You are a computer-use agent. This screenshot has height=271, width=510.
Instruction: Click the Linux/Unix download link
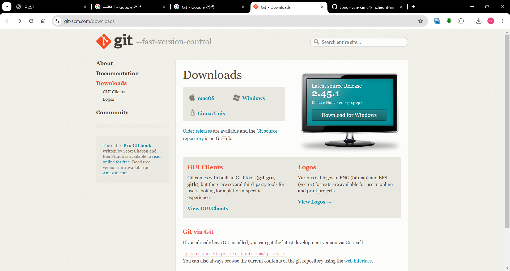coord(211,113)
